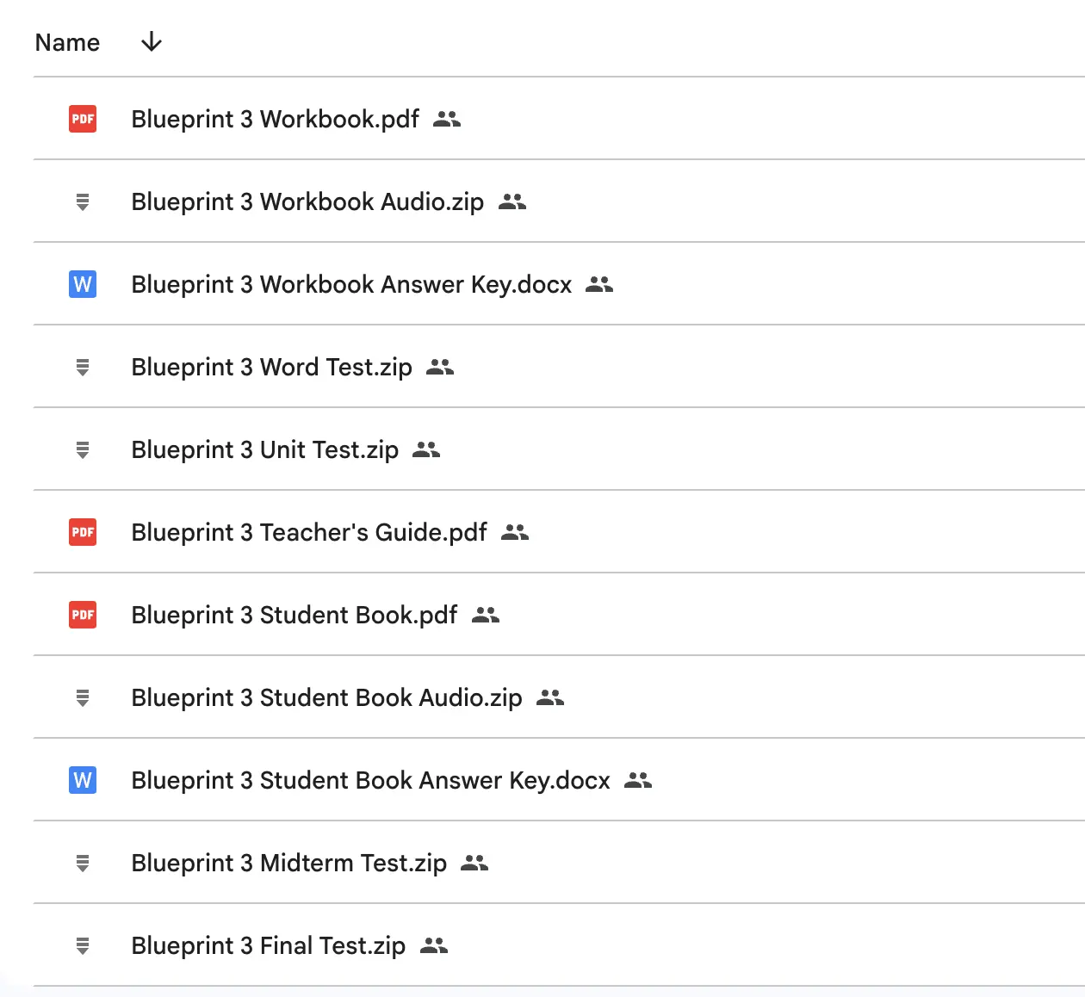
Task: Click the shared people icon next to Student Book.pdf
Action: click(486, 615)
